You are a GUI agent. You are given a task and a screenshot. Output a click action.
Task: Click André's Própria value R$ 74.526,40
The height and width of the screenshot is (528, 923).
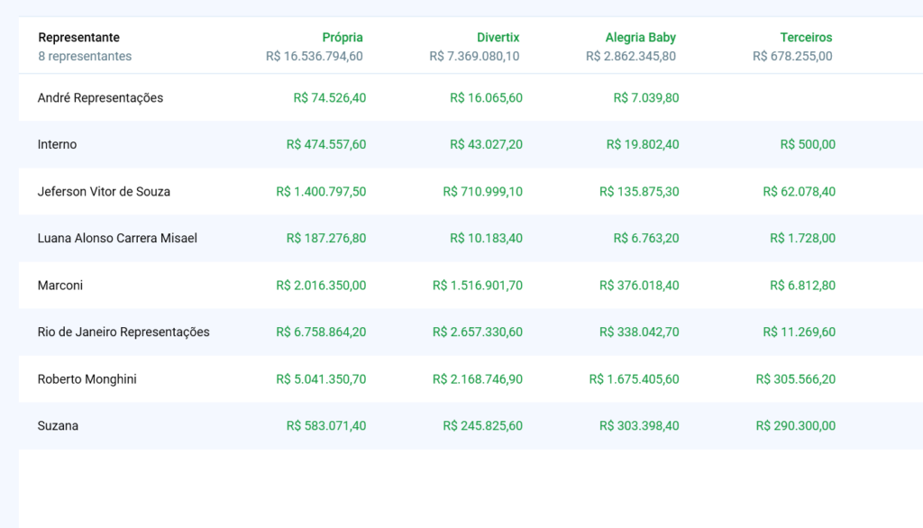coord(330,97)
